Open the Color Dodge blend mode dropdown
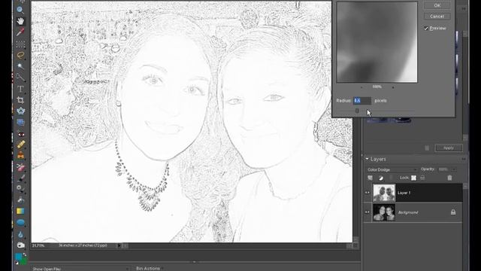This screenshot has height=271, width=481. click(392, 169)
